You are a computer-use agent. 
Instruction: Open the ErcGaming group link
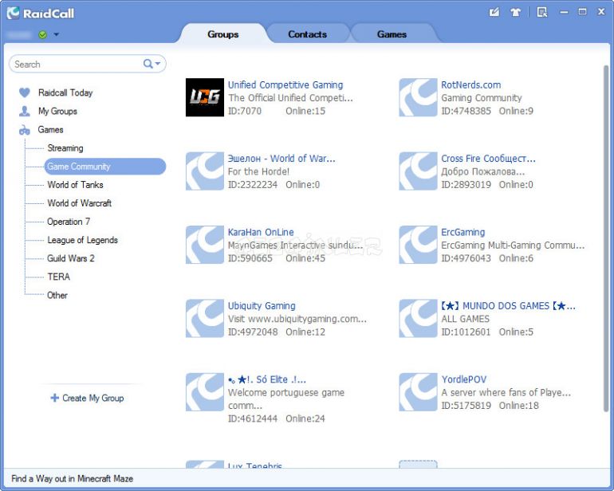(462, 232)
